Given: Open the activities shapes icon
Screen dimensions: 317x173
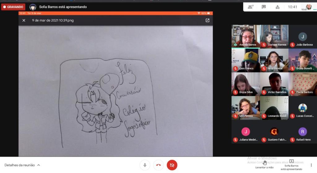Looking at the screenshot, I should 278,7.
